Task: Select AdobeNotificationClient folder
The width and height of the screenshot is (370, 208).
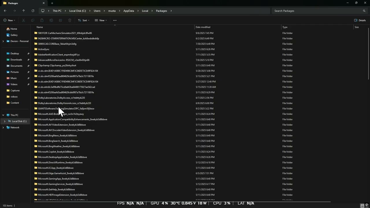Action: (x=59, y=55)
